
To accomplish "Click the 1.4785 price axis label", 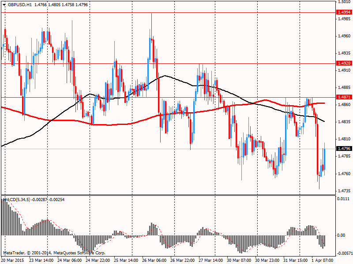I will pyautogui.click(x=344, y=156).
